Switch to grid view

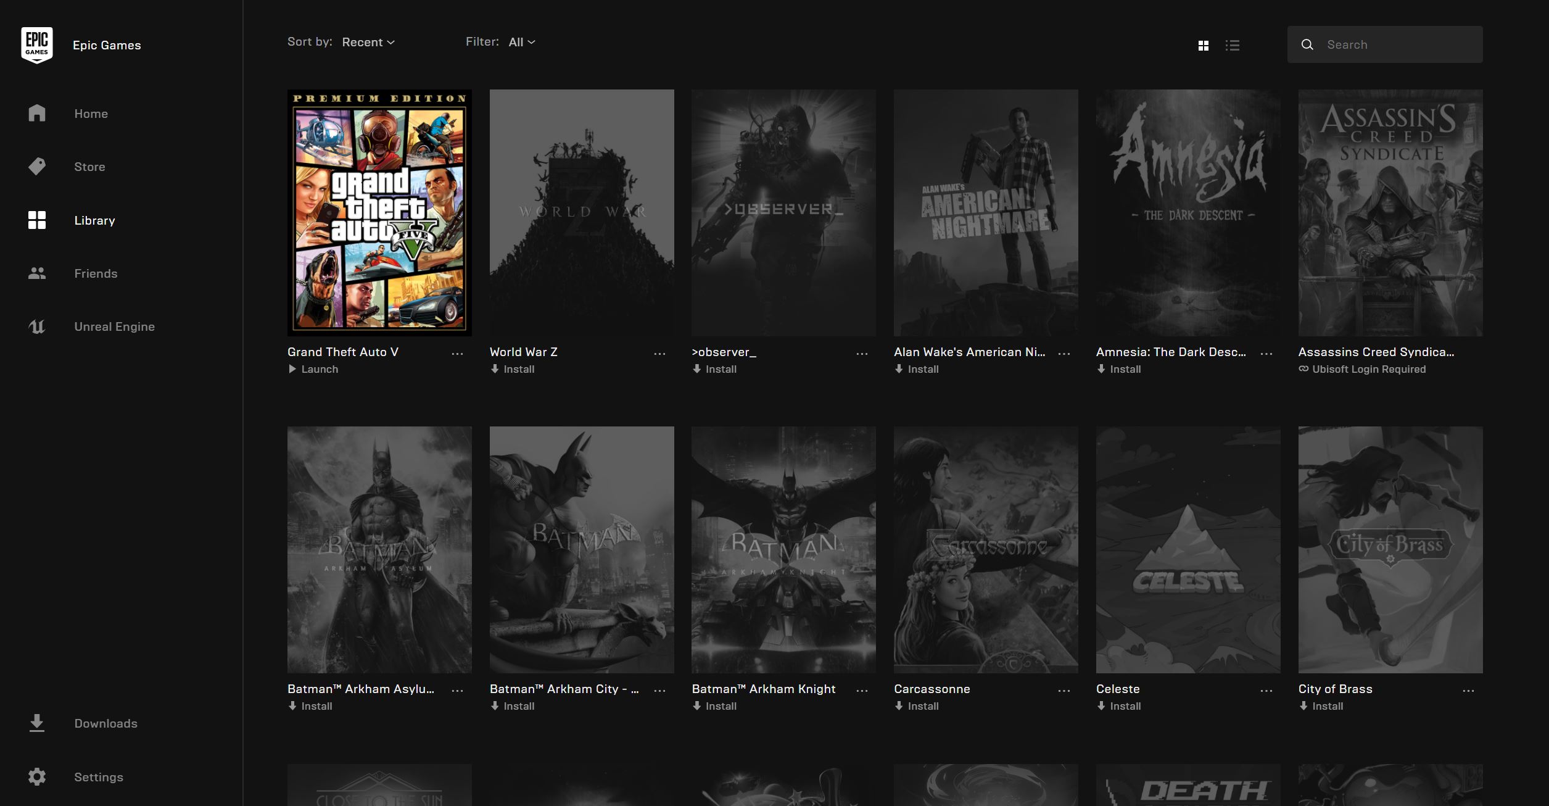[x=1203, y=46]
